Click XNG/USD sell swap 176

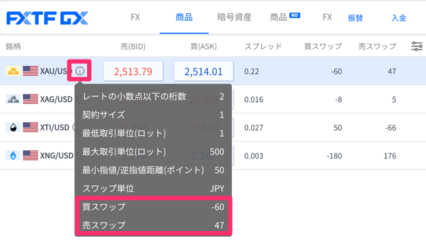click(x=390, y=156)
